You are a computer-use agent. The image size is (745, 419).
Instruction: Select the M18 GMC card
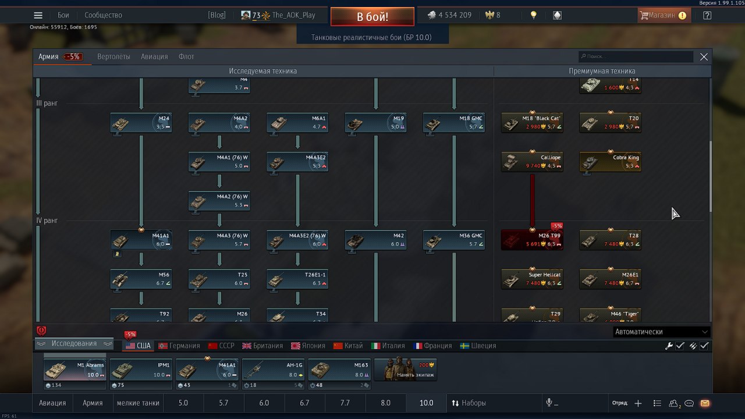pyautogui.click(x=454, y=123)
